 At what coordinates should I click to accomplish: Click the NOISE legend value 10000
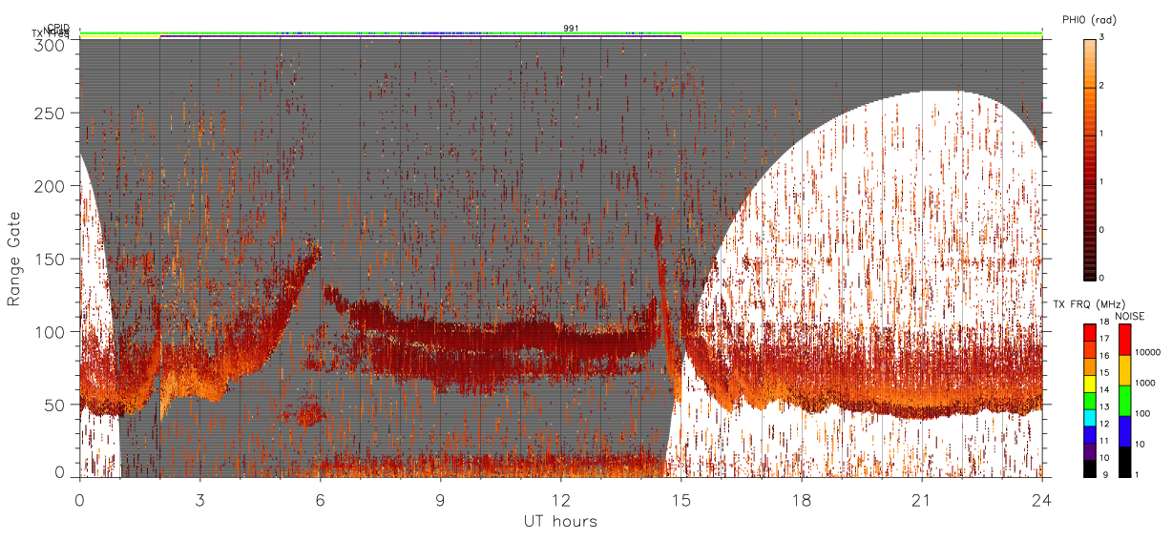(1149, 353)
